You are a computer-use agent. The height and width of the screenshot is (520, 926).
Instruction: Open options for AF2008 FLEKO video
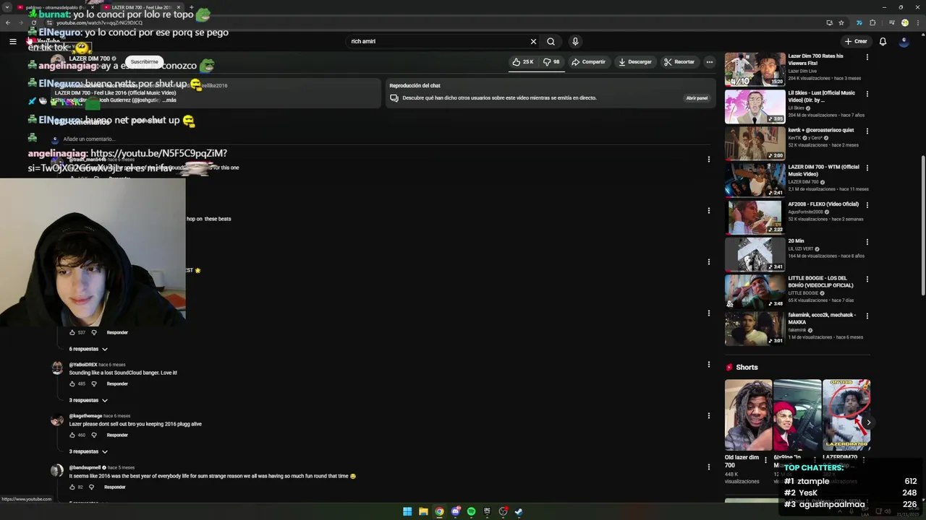coord(867,204)
